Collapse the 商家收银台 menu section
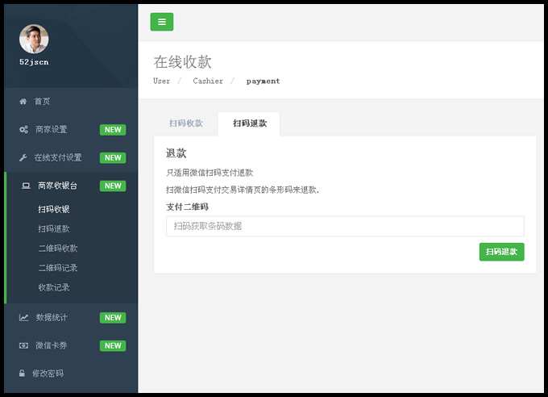Viewport: 548px width, 397px height. click(71, 186)
